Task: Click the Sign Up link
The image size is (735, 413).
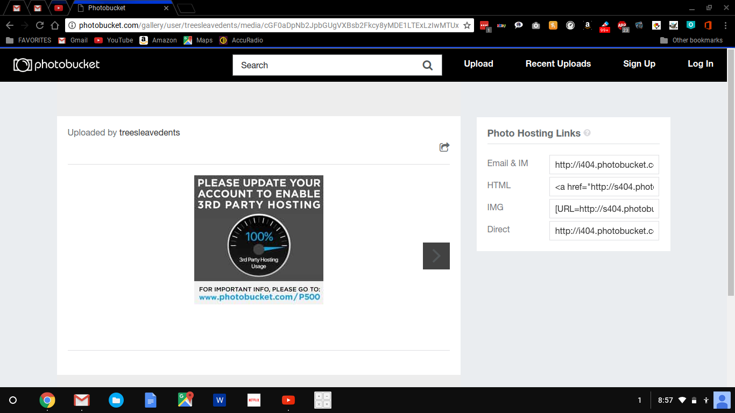Action: pyautogui.click(x=639, y=64)
